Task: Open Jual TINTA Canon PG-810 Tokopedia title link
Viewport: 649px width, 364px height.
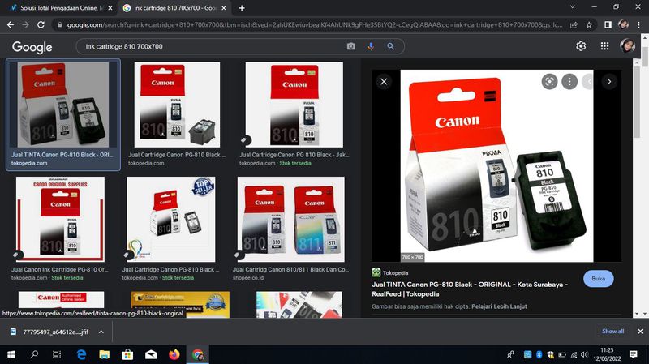Action: coord(470,289)
